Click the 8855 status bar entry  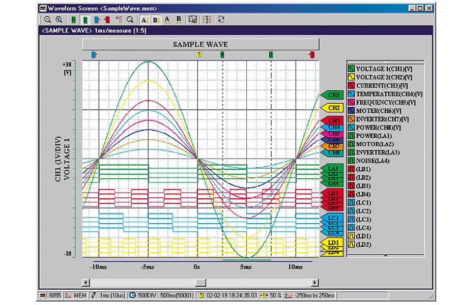(51, 295)
